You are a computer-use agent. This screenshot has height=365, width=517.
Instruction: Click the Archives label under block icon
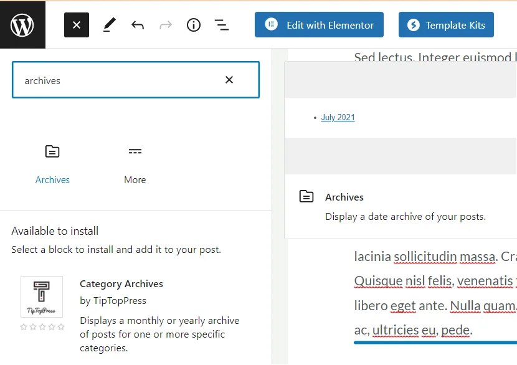tap(52, 180)
